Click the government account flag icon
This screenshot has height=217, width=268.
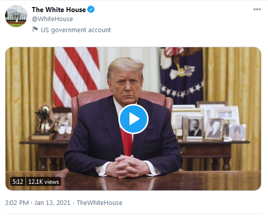(35, 29)
